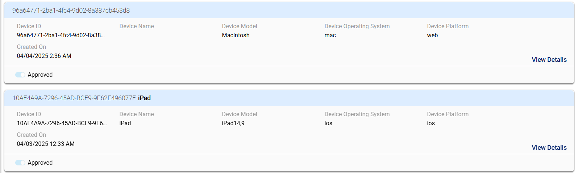The image size is (578, 173).
Task: Click the bold iPad label in card header
Action: pyautogui.click(x=144, y=98)
